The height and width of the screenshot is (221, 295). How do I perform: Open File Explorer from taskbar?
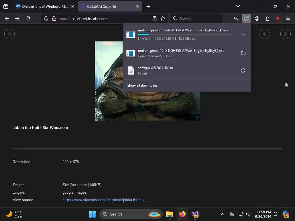[169, 214]
